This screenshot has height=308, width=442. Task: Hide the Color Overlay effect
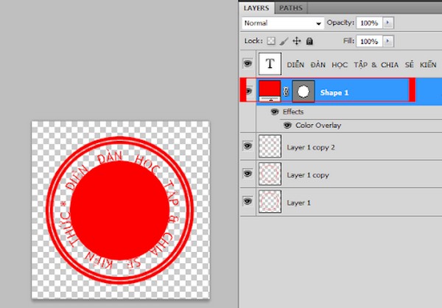(x=290, y=125)
